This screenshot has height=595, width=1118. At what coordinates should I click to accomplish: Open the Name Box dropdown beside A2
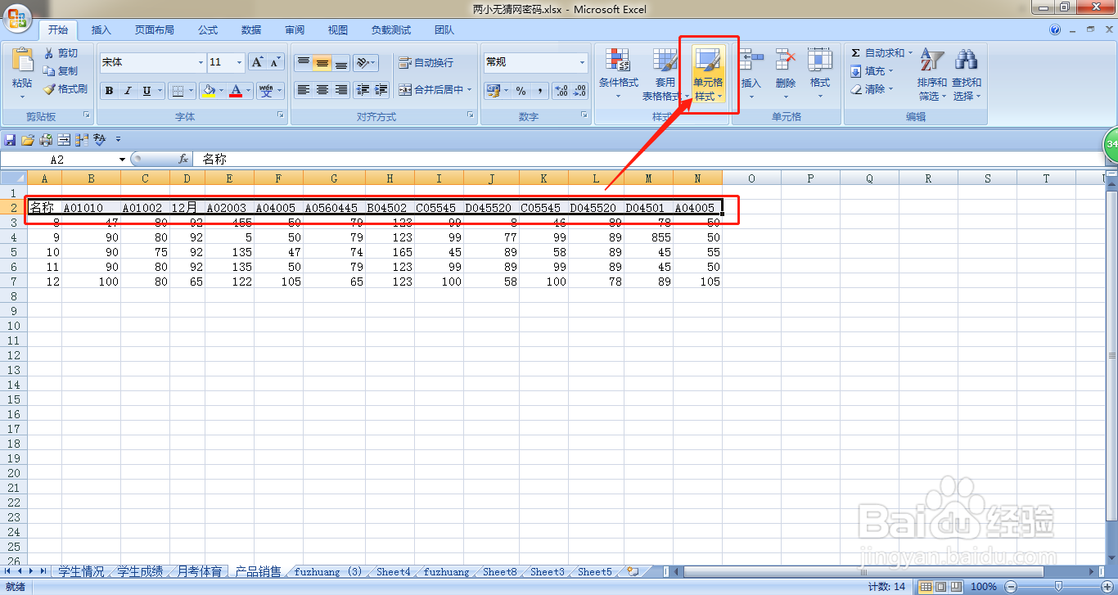[123, 160]
